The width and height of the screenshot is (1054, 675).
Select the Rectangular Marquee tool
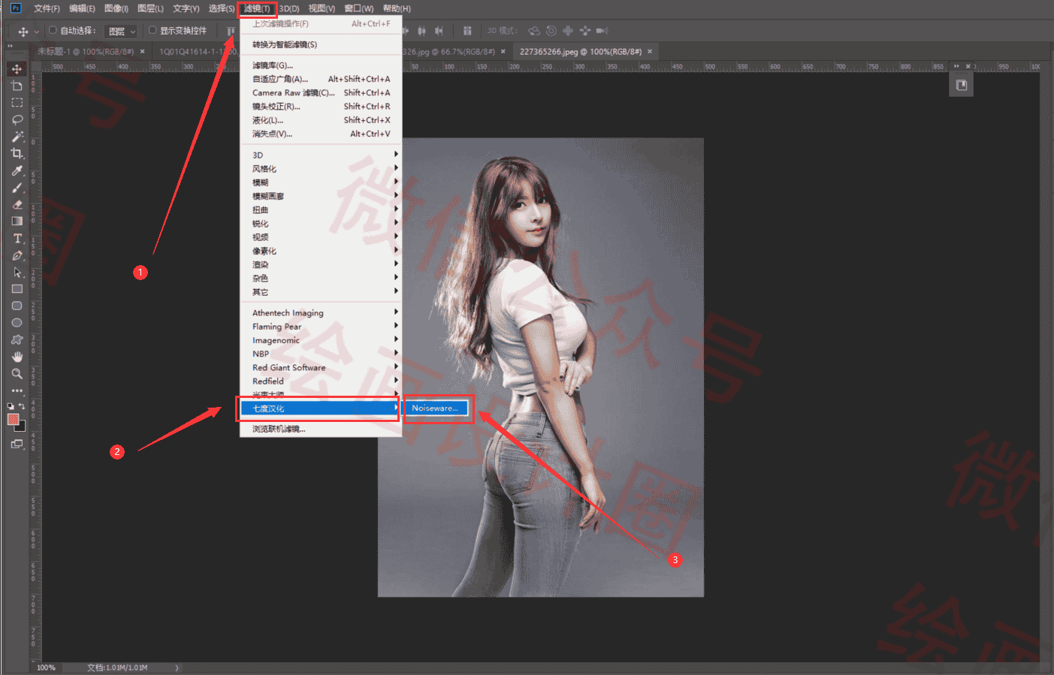(x=17, y=102)
